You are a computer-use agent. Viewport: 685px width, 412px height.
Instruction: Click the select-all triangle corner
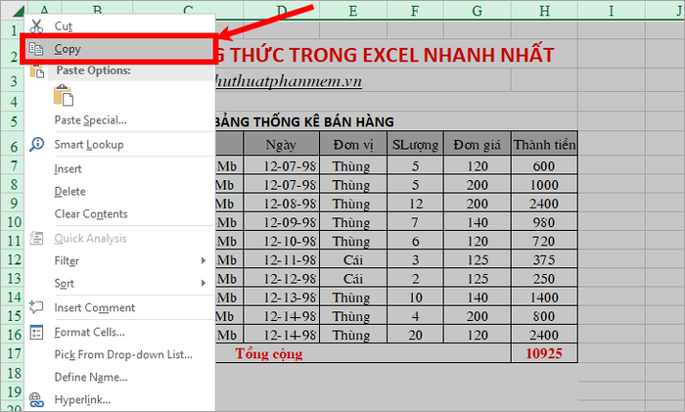point(19,11)
